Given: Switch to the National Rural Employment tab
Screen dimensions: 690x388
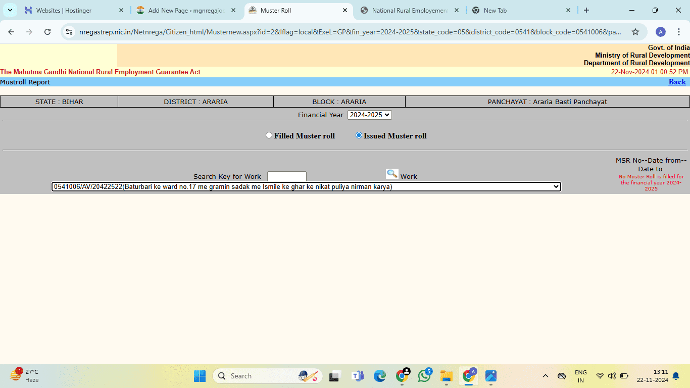Looking at the screenshot, I should click(409, 10).
